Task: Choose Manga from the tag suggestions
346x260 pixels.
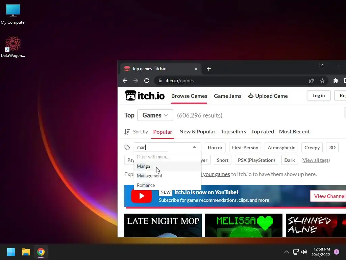Action: [x=168, y=166]
